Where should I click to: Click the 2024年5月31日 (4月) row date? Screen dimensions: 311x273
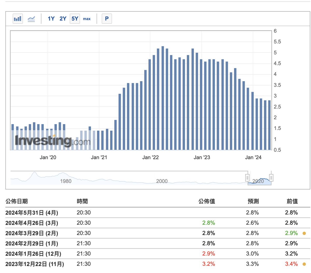32,213
